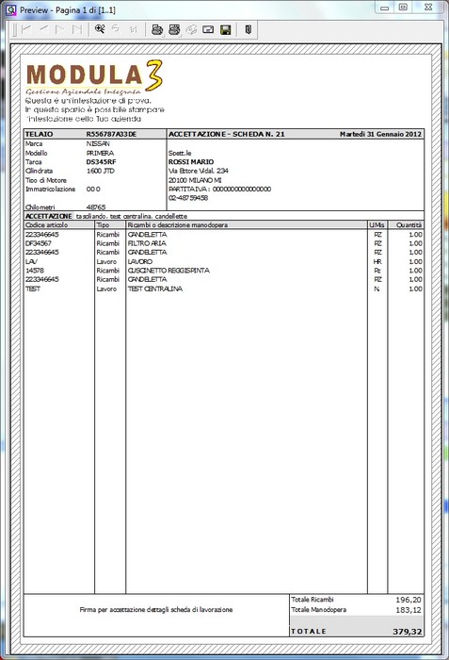The image size is (449, 660).
Task: Click the address 'Via Ettore Vidal, 234'
Action: point(199,171)
